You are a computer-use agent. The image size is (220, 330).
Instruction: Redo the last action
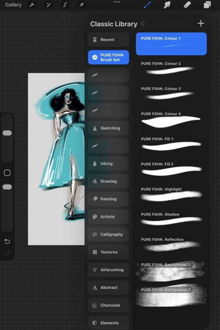click(7, 253)
